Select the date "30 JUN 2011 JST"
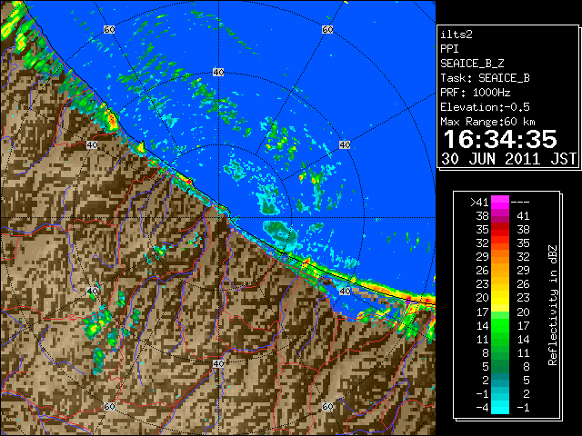 pyautogui.click(x=509, y=159)
